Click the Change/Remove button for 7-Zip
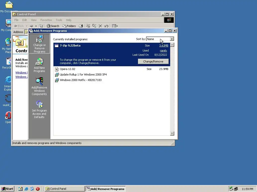The image size is (257, 192). 153,61
